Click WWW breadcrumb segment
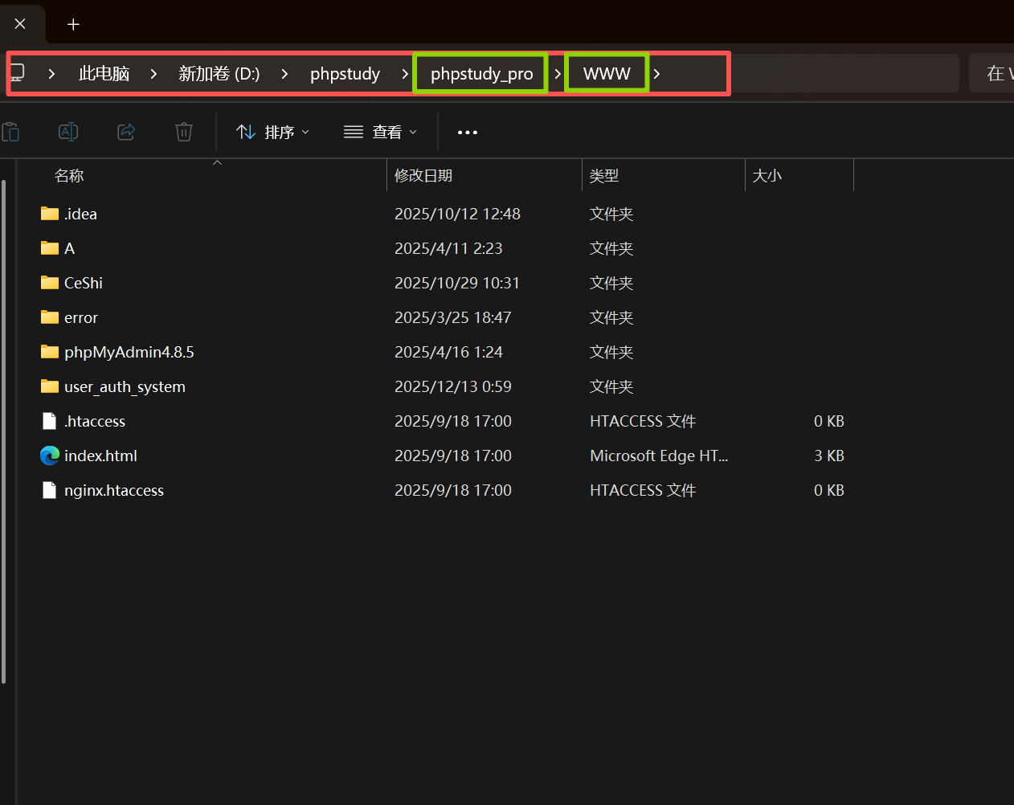 607,74
